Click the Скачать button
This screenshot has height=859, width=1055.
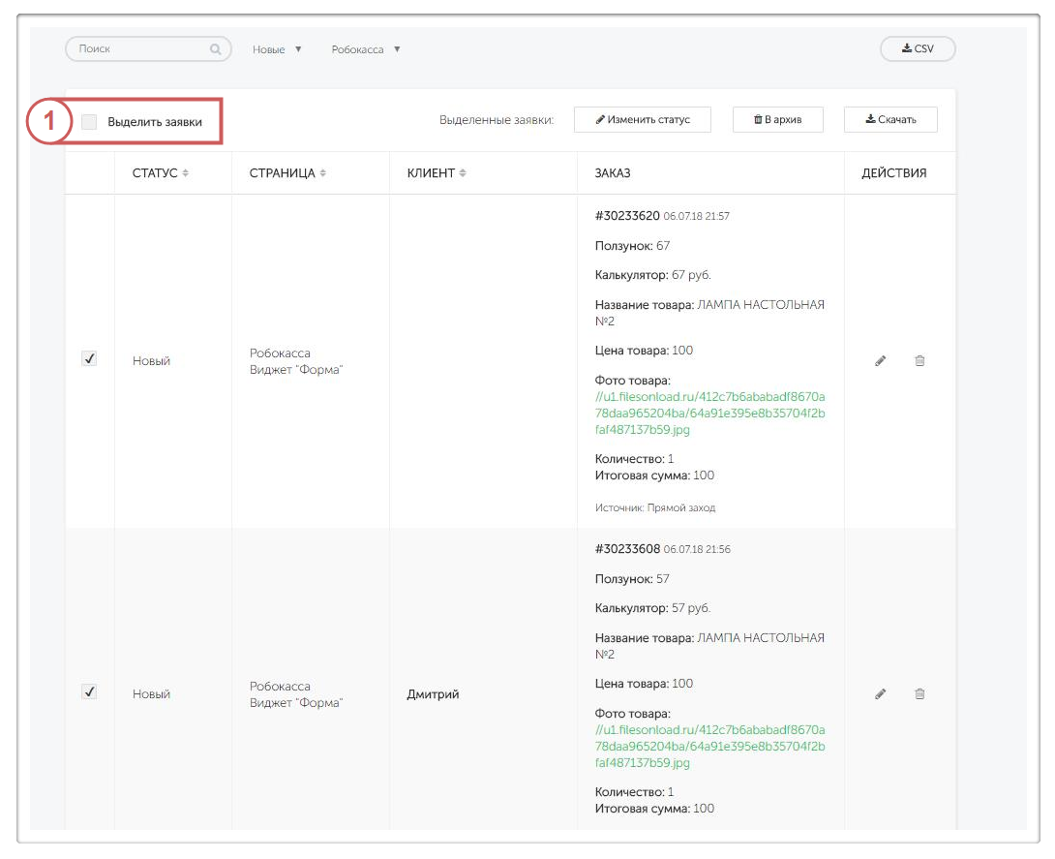pos(889,120)
